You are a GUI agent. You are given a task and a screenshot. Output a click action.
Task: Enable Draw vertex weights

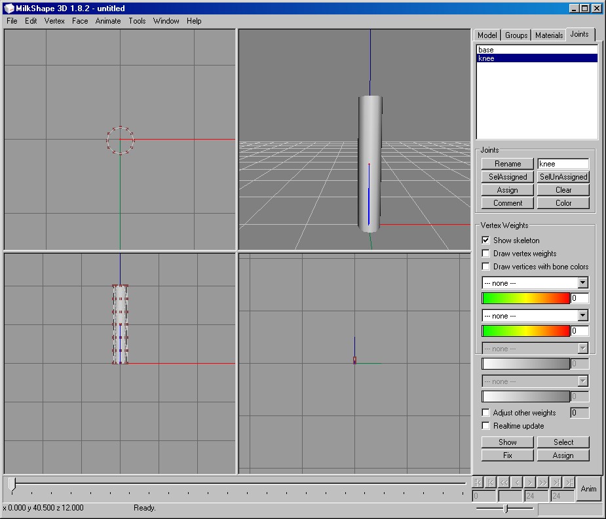tap(486, 254)
